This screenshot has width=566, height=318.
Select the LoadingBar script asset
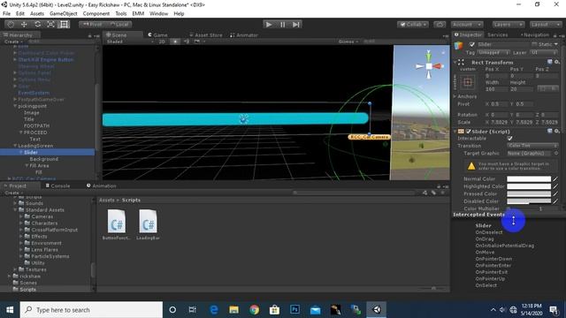point(148,224)
